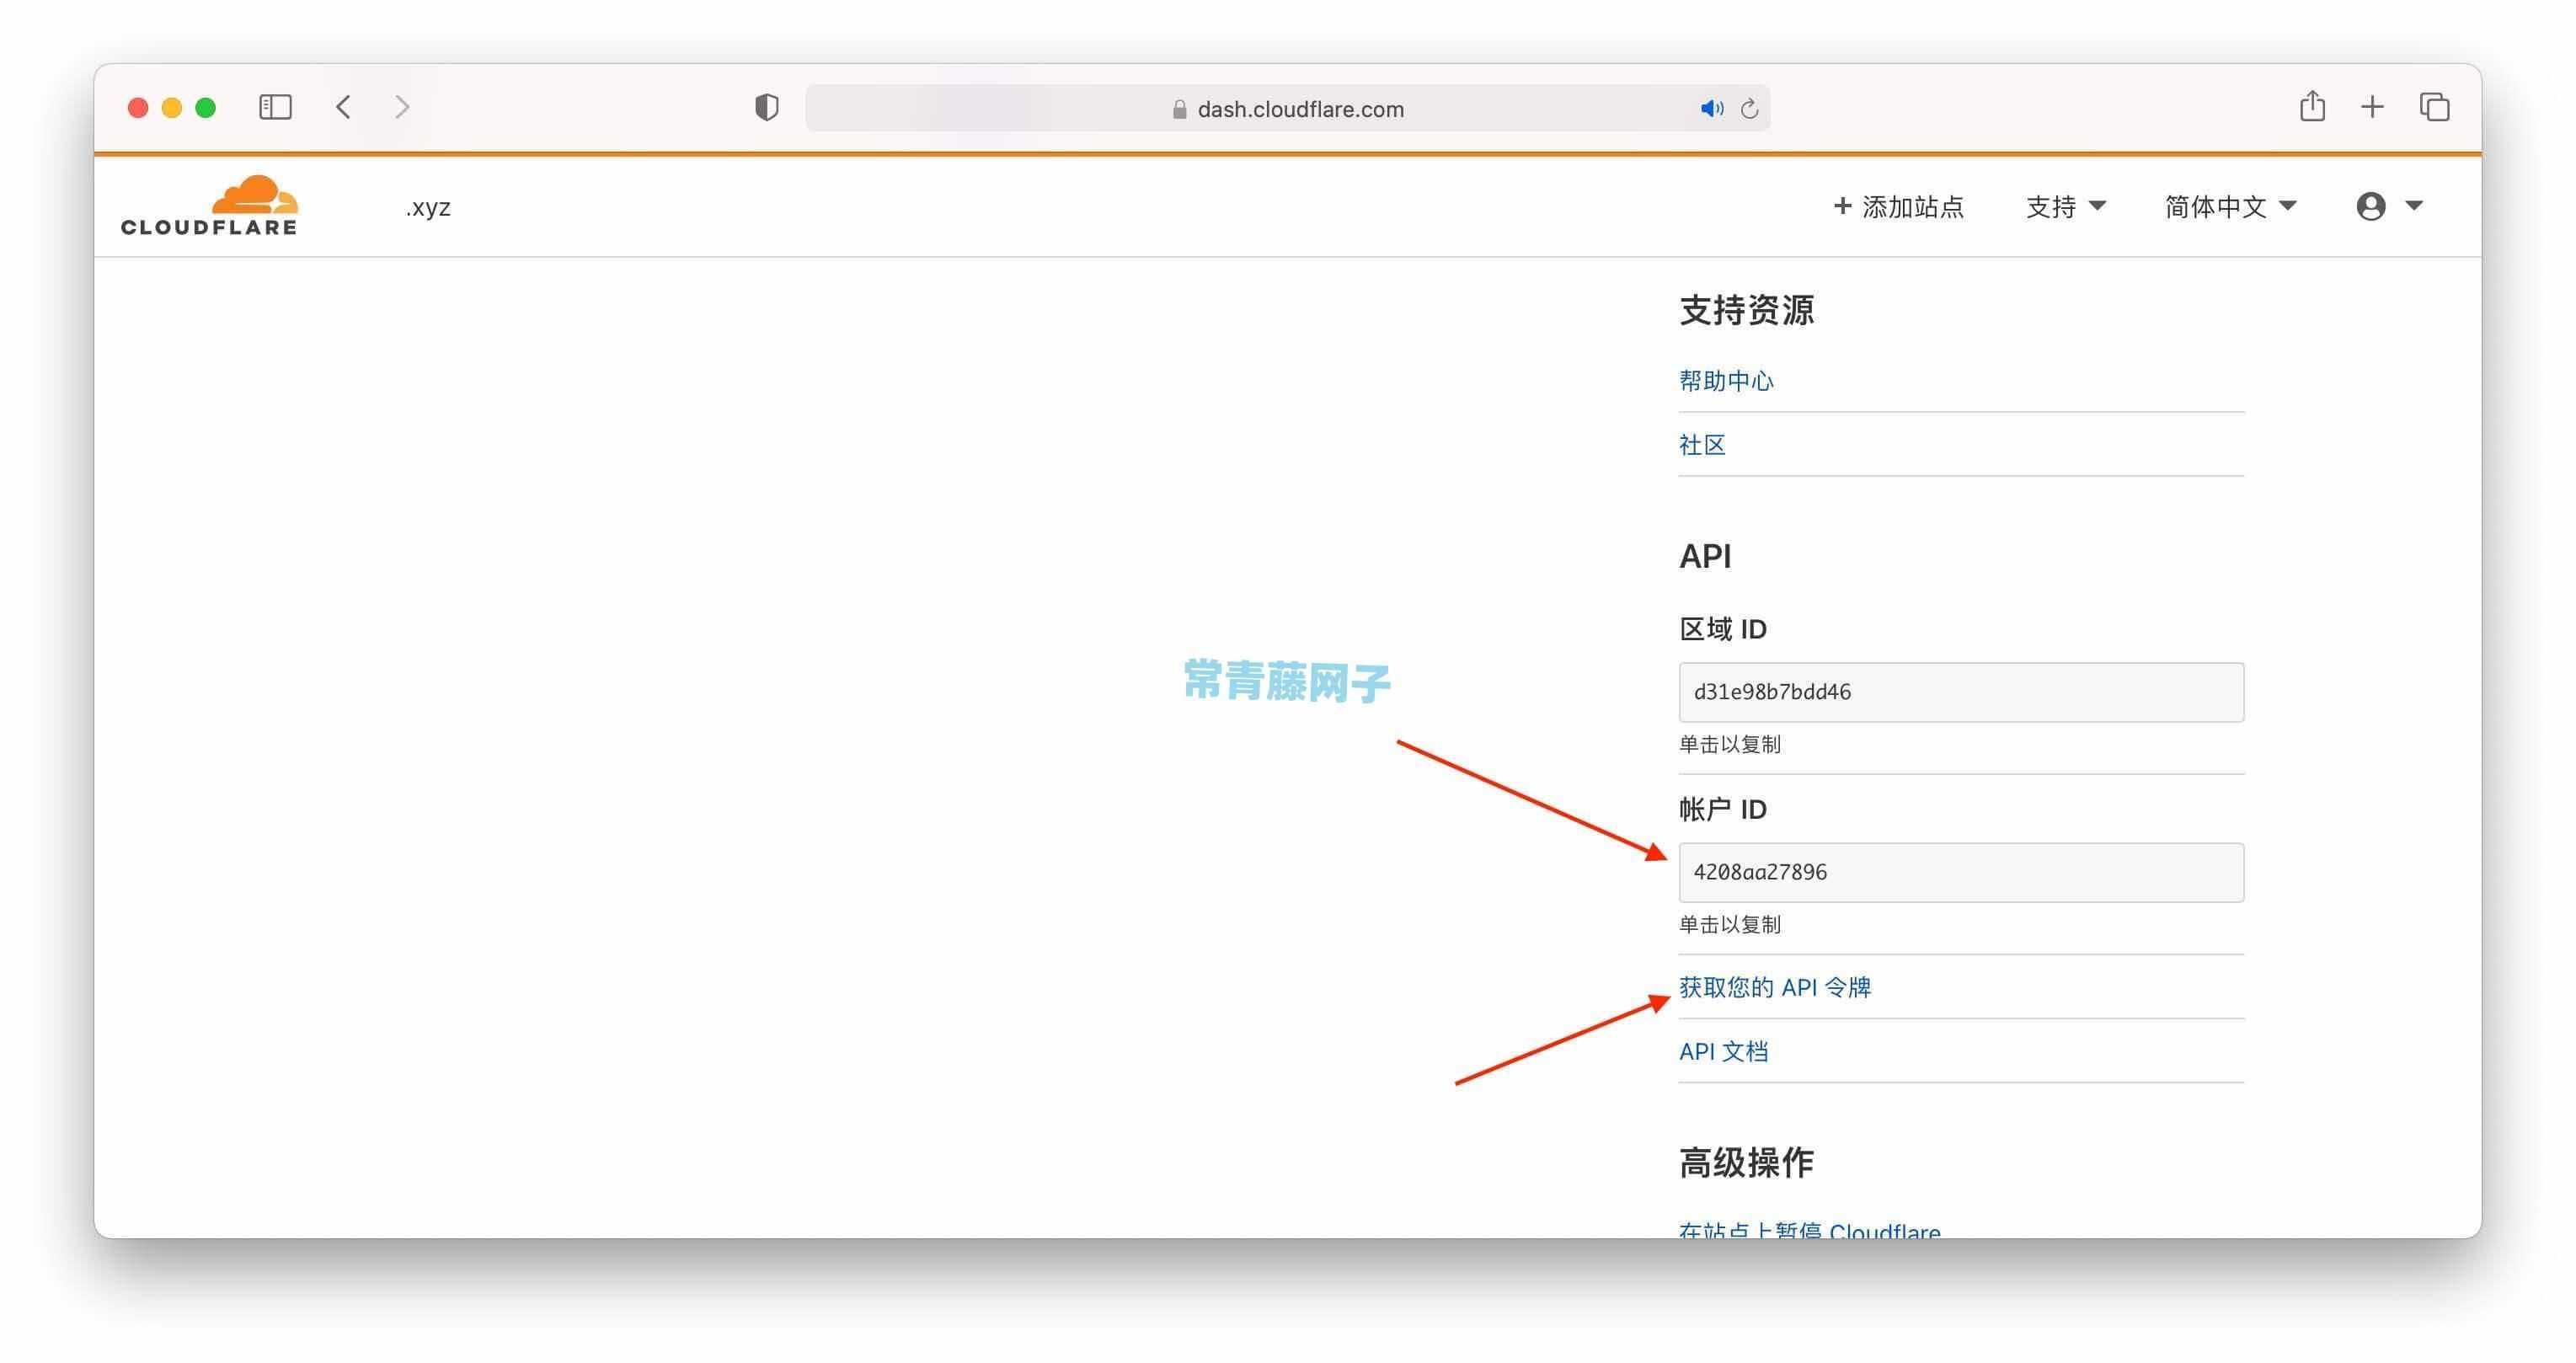Click the Cloudflare logo

tap(209, 205)
